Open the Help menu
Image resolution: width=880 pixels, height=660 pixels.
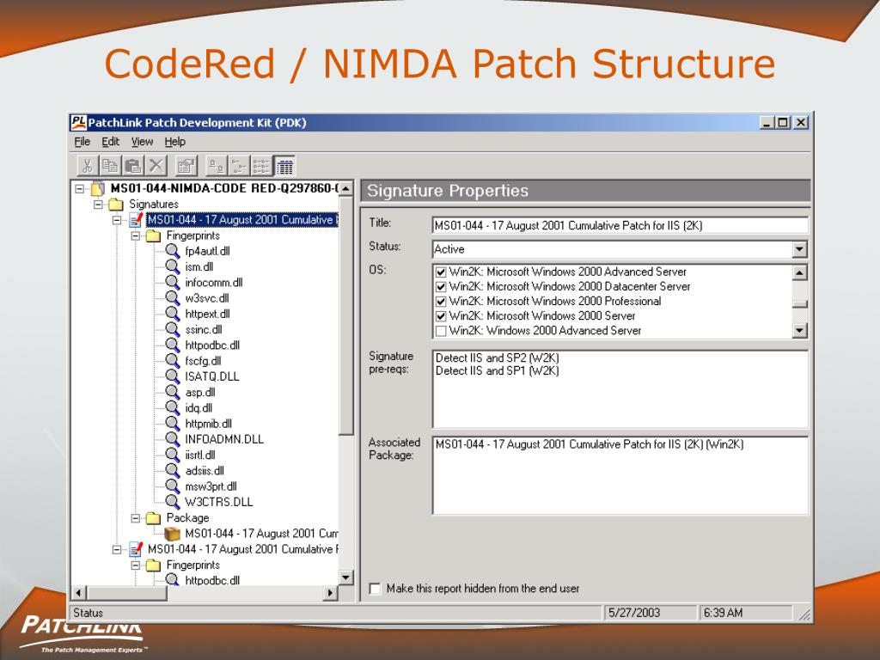click(174, 142)
